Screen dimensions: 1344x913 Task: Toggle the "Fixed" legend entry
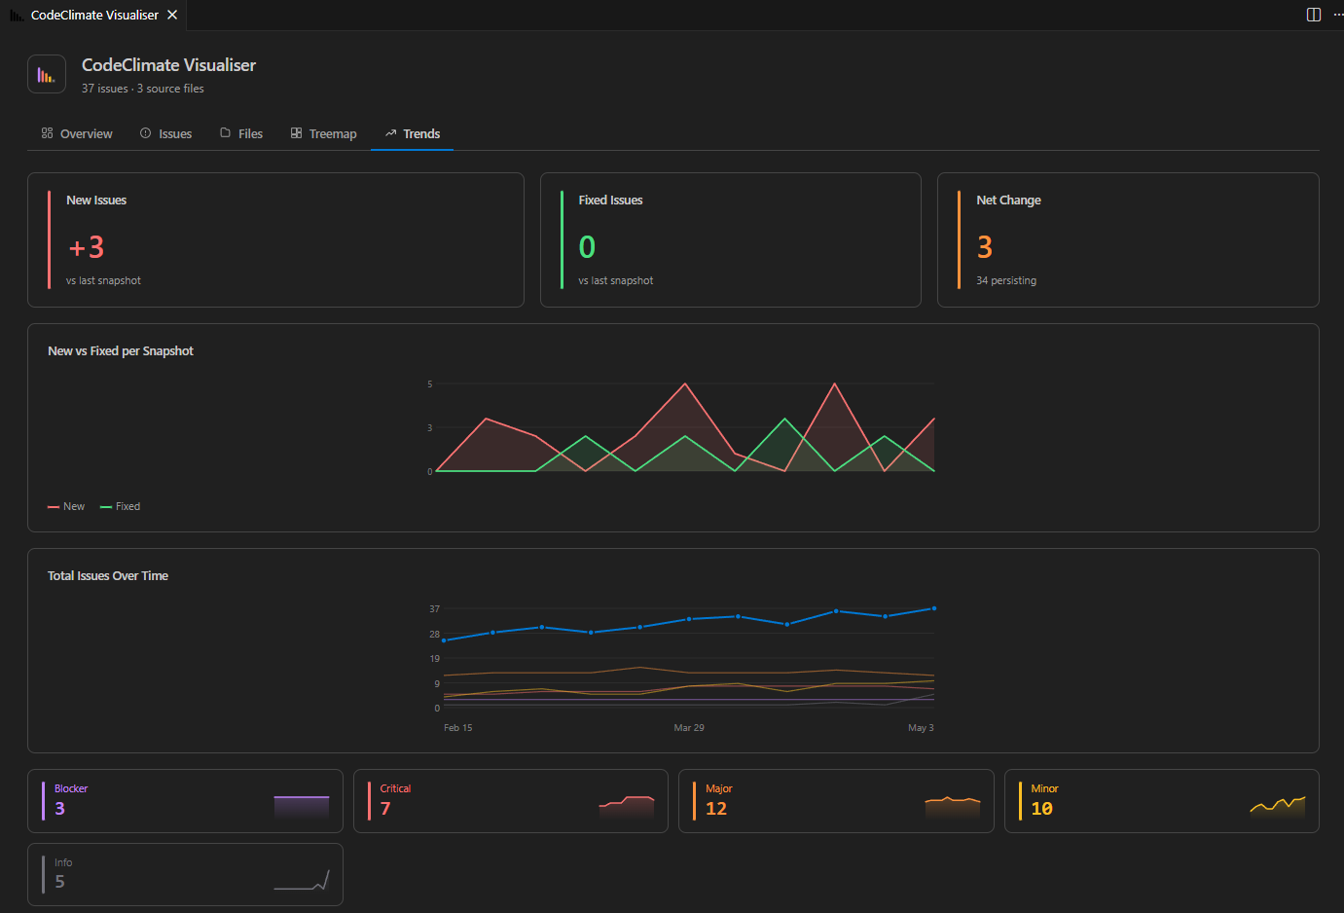click(x=121, y=506)
